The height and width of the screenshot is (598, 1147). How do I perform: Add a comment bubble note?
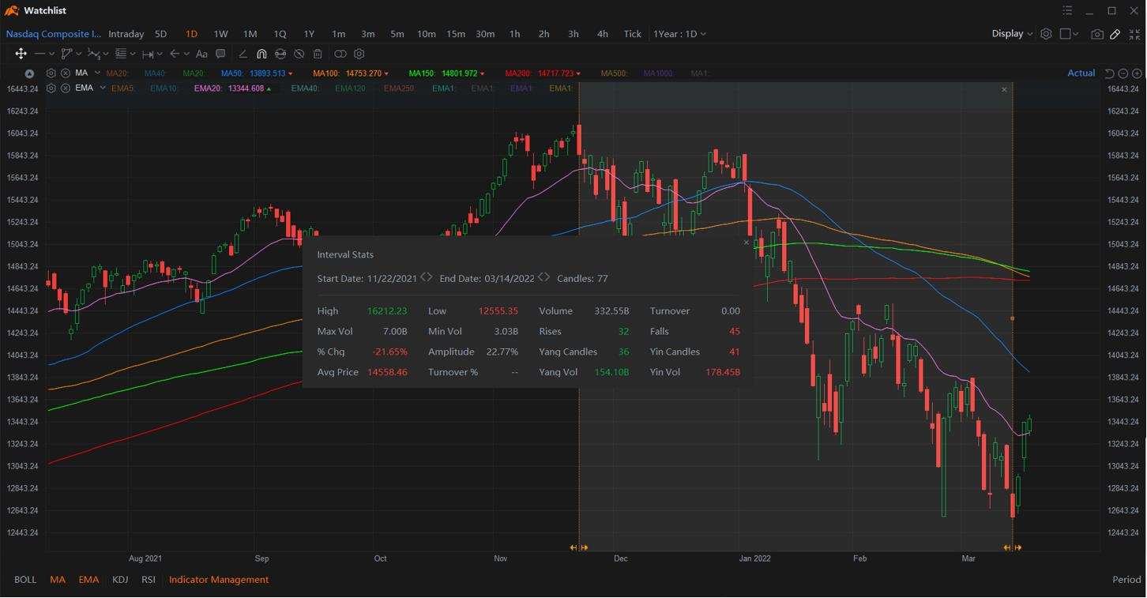tap(220, 54)
